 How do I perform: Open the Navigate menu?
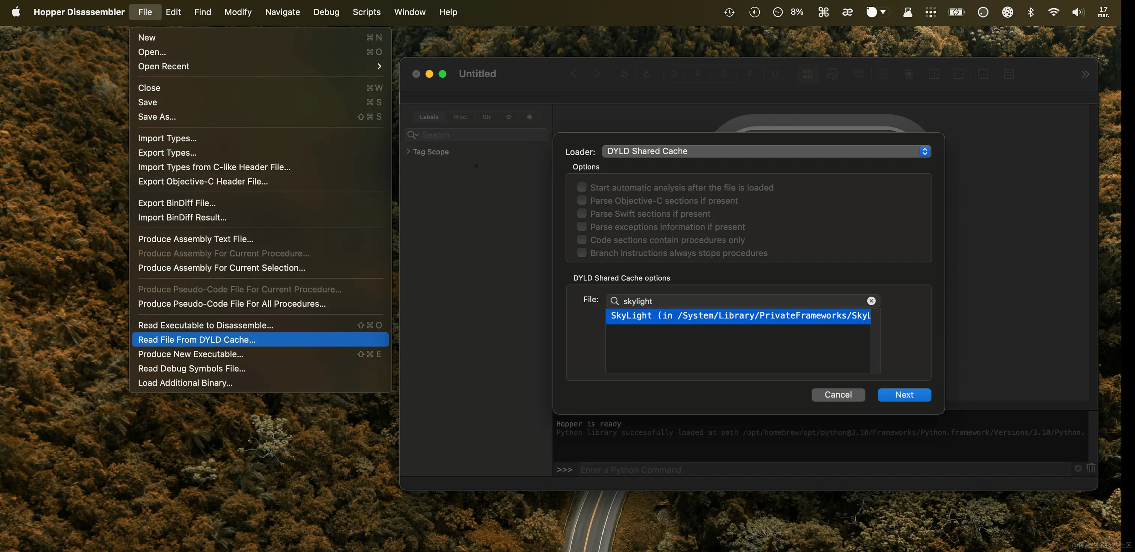click(x=282, y=12)
